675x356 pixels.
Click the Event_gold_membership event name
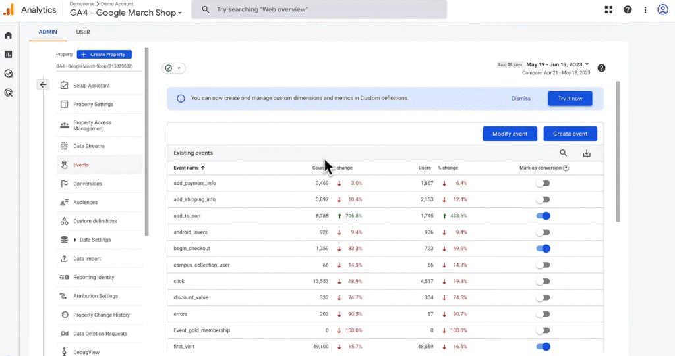click(x=202, y=330)
